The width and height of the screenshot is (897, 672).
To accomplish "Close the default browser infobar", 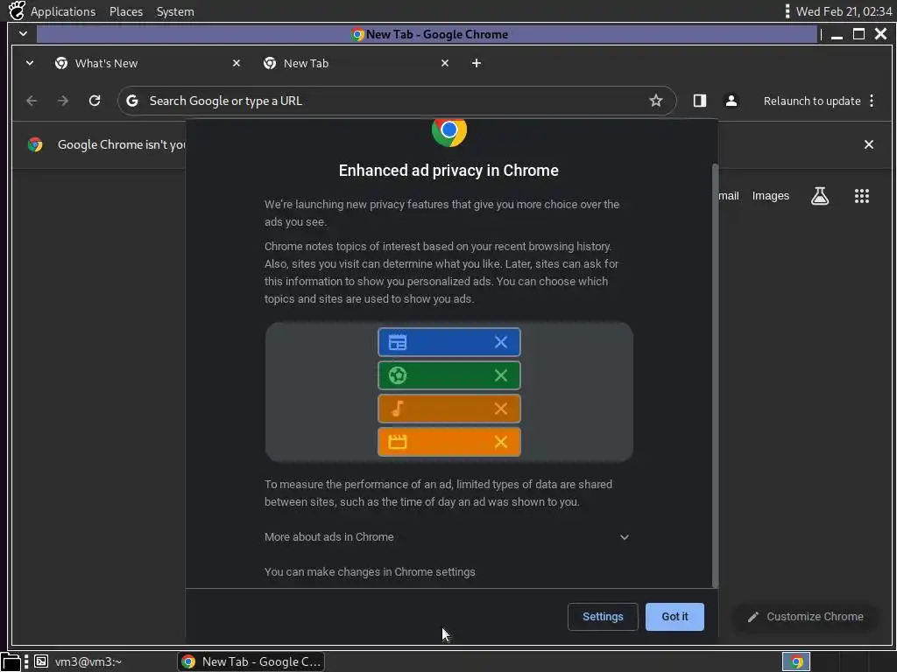I will coord(868,144).
